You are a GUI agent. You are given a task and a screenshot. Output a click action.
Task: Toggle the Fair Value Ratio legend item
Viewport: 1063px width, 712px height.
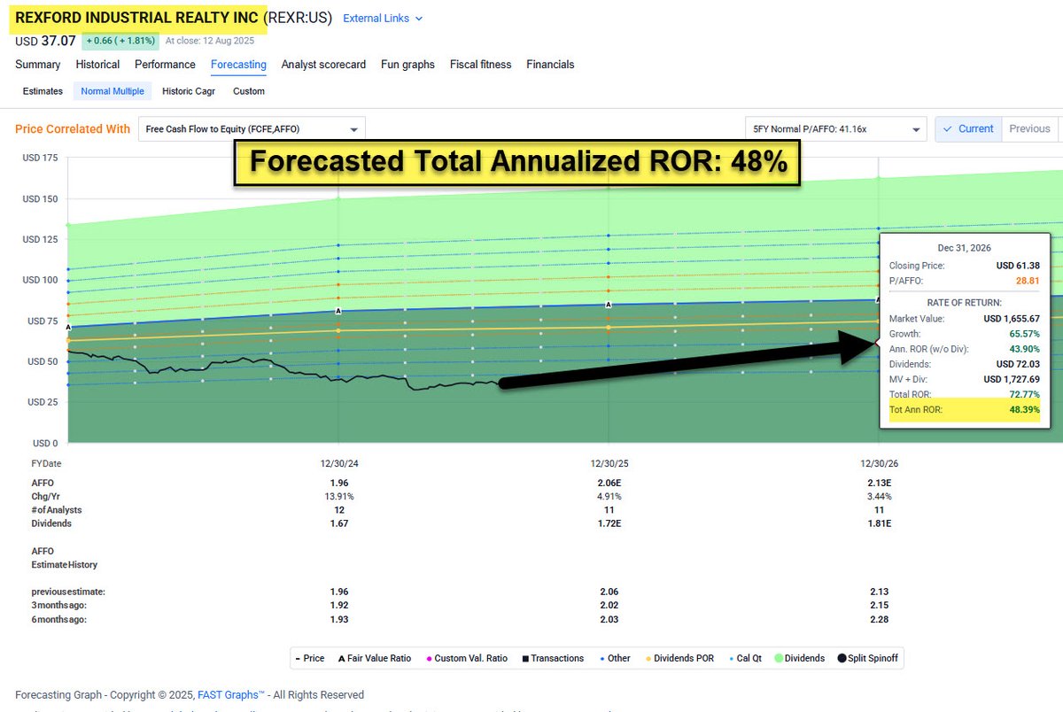[x=375, y=658]
